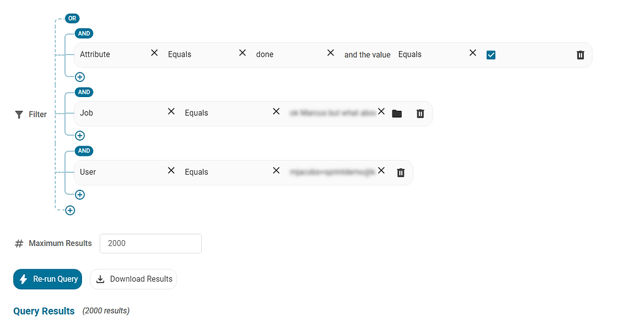Add condition under Job AND group

click(x=79, y=136)
